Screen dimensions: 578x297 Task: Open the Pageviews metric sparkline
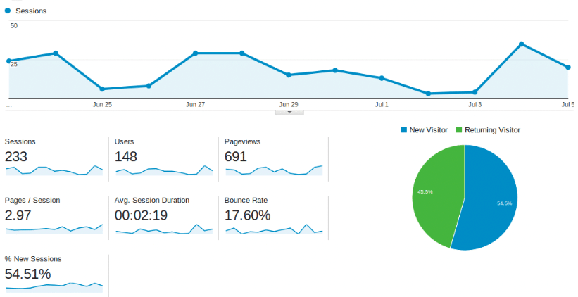(x=273, y=170)
